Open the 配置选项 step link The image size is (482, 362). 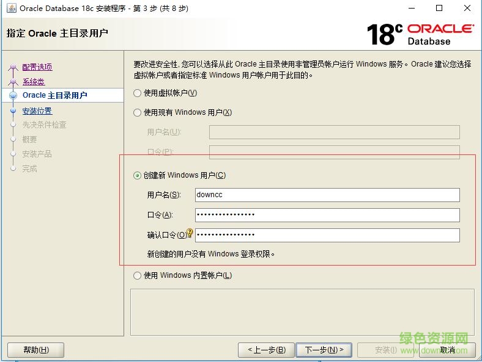(x=37, y=67)
